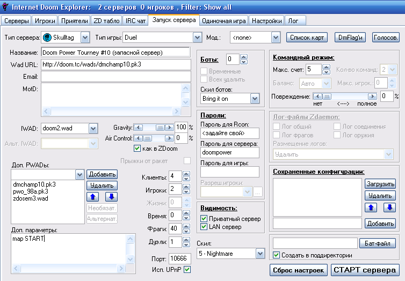Image resolution: width=405 pixels, height=281 pixels.
Task: Increase the Клиенты spinner value
Action: point(186,174)
